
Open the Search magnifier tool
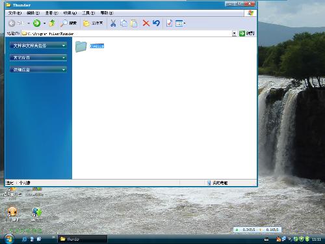pos(68,23)
